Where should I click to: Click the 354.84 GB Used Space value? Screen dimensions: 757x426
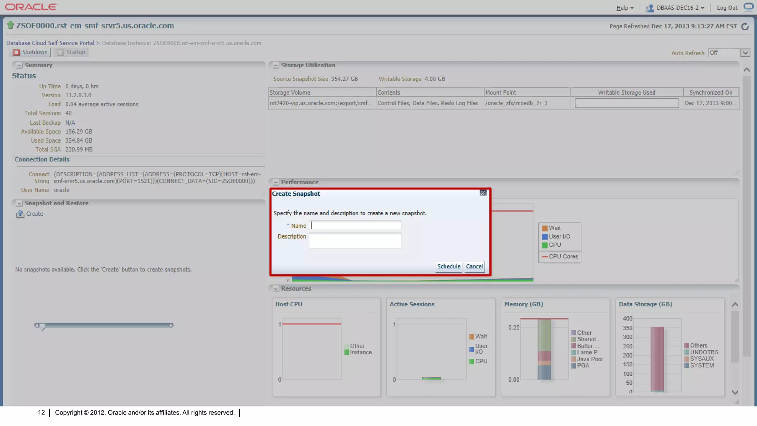(79, 141)
